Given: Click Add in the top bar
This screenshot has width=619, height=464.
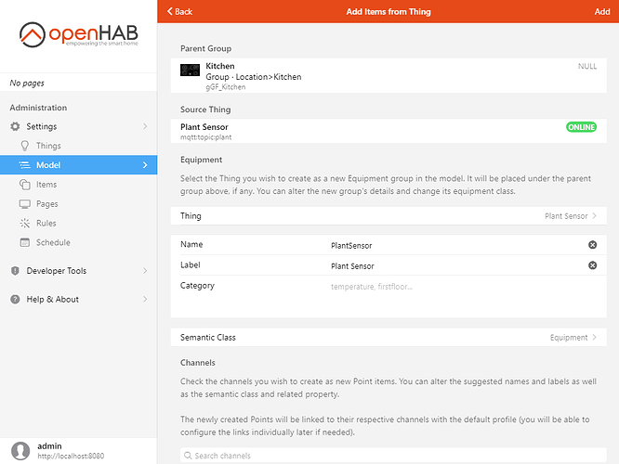Looking at the screenshot, I should [601, 11].
